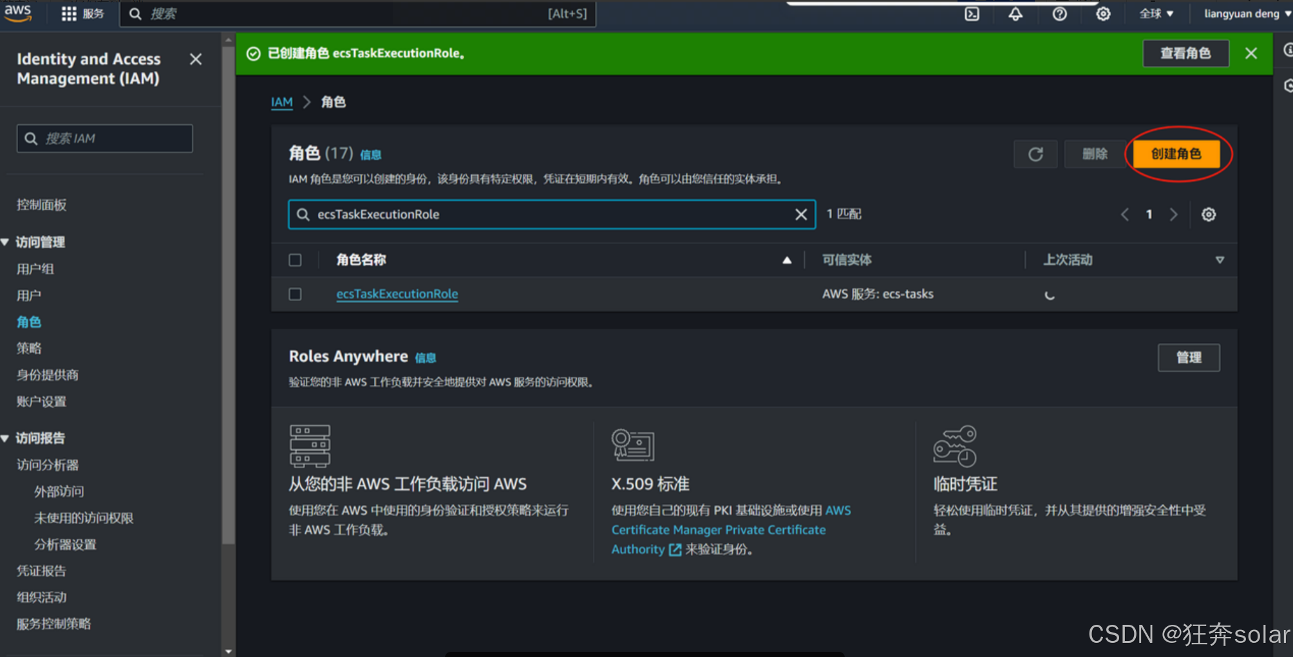This screenshot has width=1293, height=657.
Task: Click the success checkmark icon in banner
Action: [x=254, y=53]
